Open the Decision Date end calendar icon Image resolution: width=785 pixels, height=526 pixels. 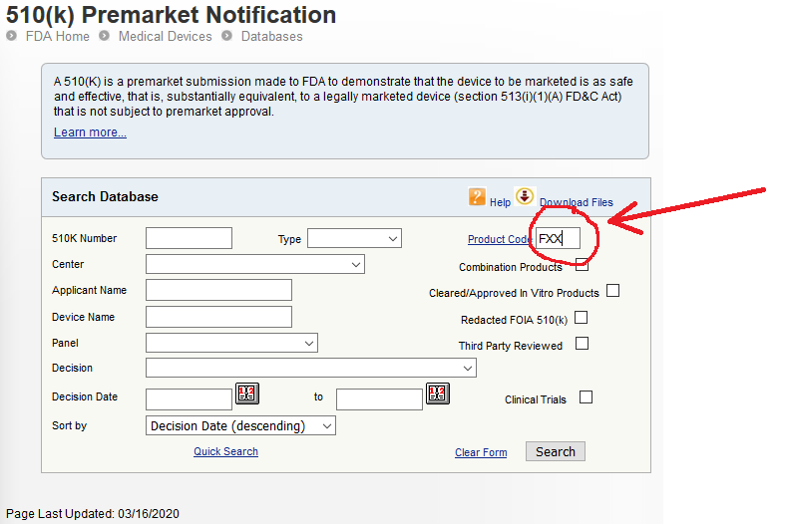[x=438, y=393]
